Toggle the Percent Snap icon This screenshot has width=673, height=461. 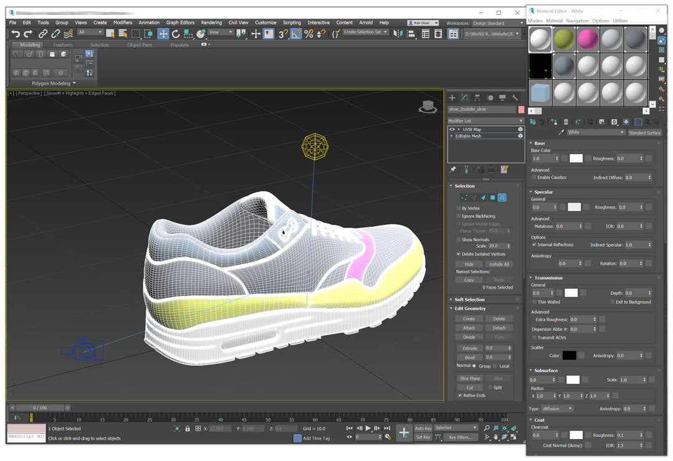pos(308,34)
